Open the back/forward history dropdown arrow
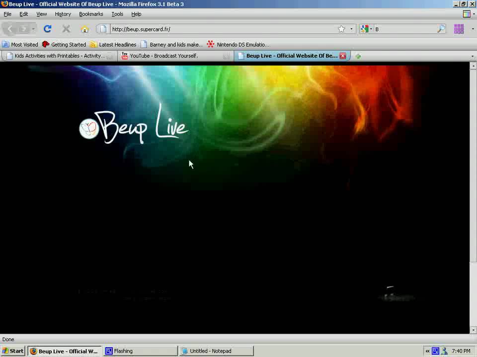477x357 pixels. tap(33, 29)
